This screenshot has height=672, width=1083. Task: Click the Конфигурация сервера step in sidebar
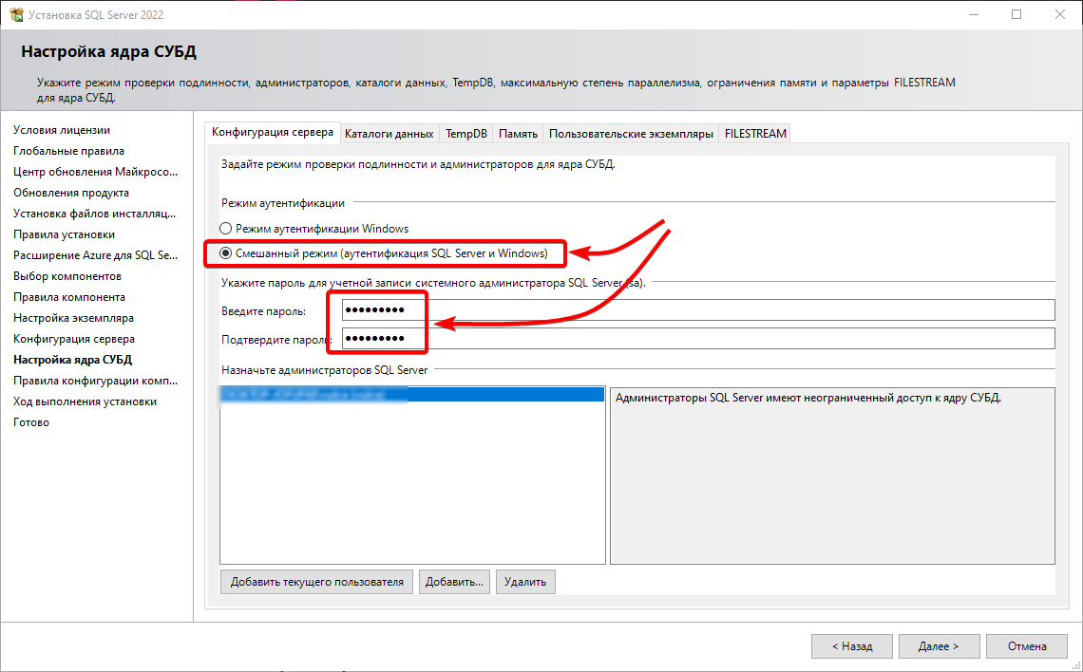pos(74,339)
